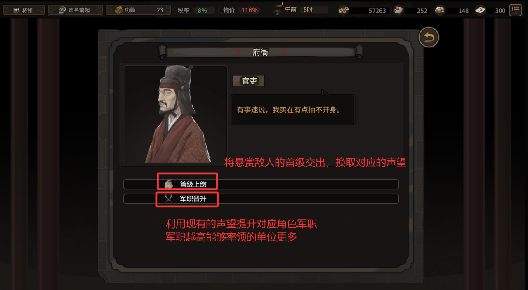Image resolution: width=528 pixels, height=290 pixels.
Task: Click the 功勋 merit chest icon
Action: (x=119, y=10)
